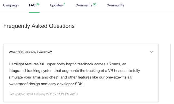
Task: Go to the Comments tab
Action: click(x=84, y=5)
